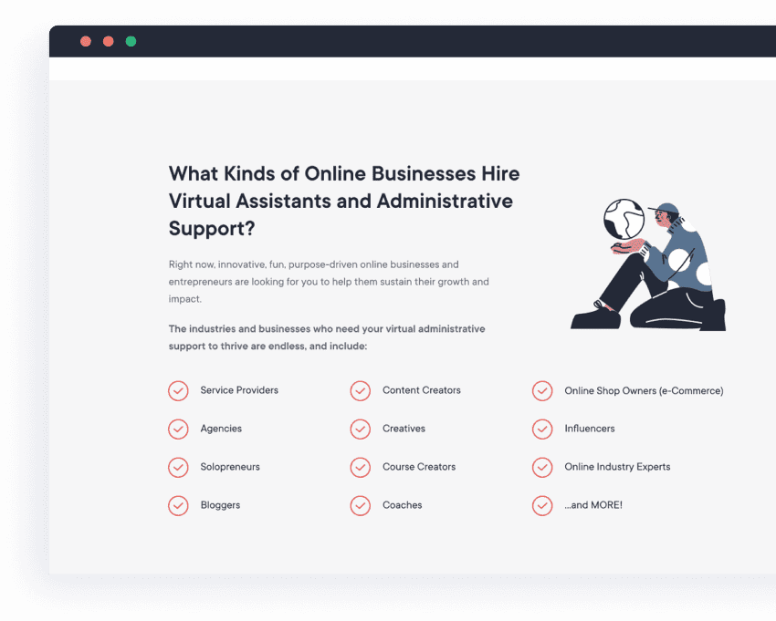Click checkmark icon beside Creatives
This screenshot has height=621, width=776.
[x=361, y=430]
